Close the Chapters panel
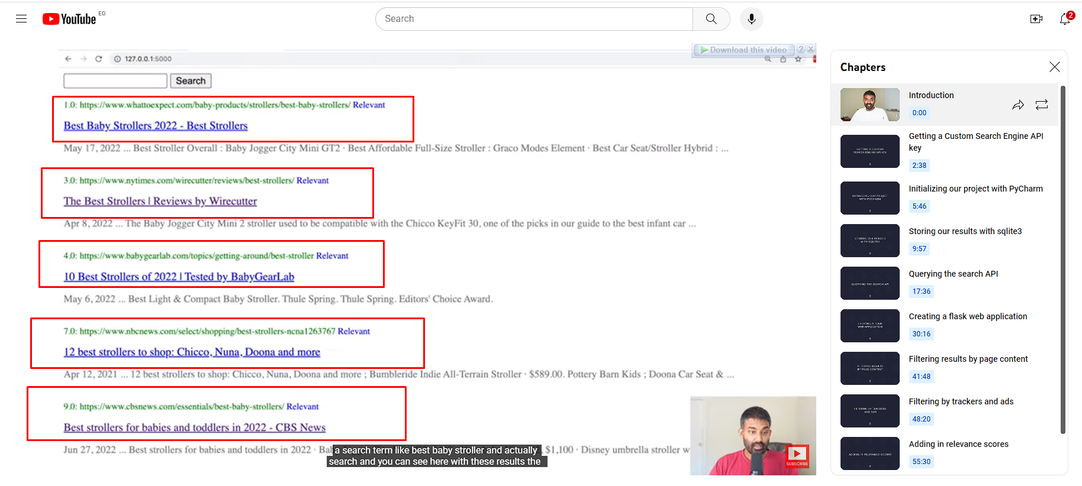The width and height of the screenshot is (1082, 486). tap(1054, 67)
